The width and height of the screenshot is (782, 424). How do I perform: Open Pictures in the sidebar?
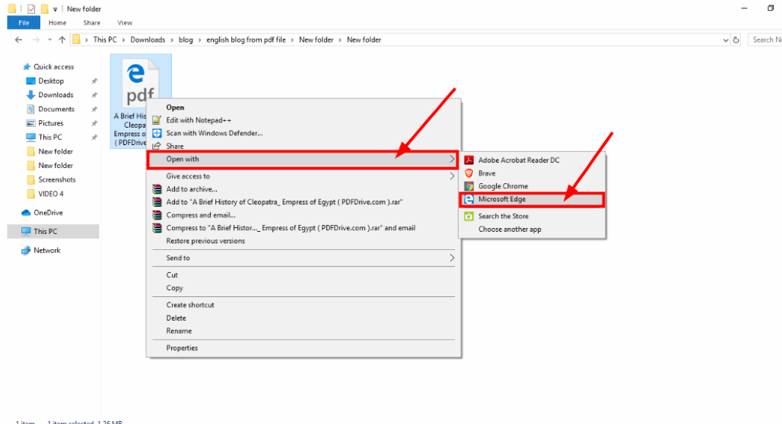(x=50, y=123)
